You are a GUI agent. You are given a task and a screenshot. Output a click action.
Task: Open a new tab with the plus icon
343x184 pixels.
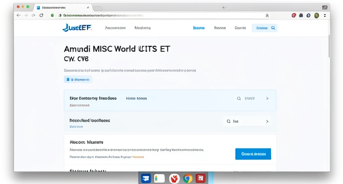(x=223, y=8)
